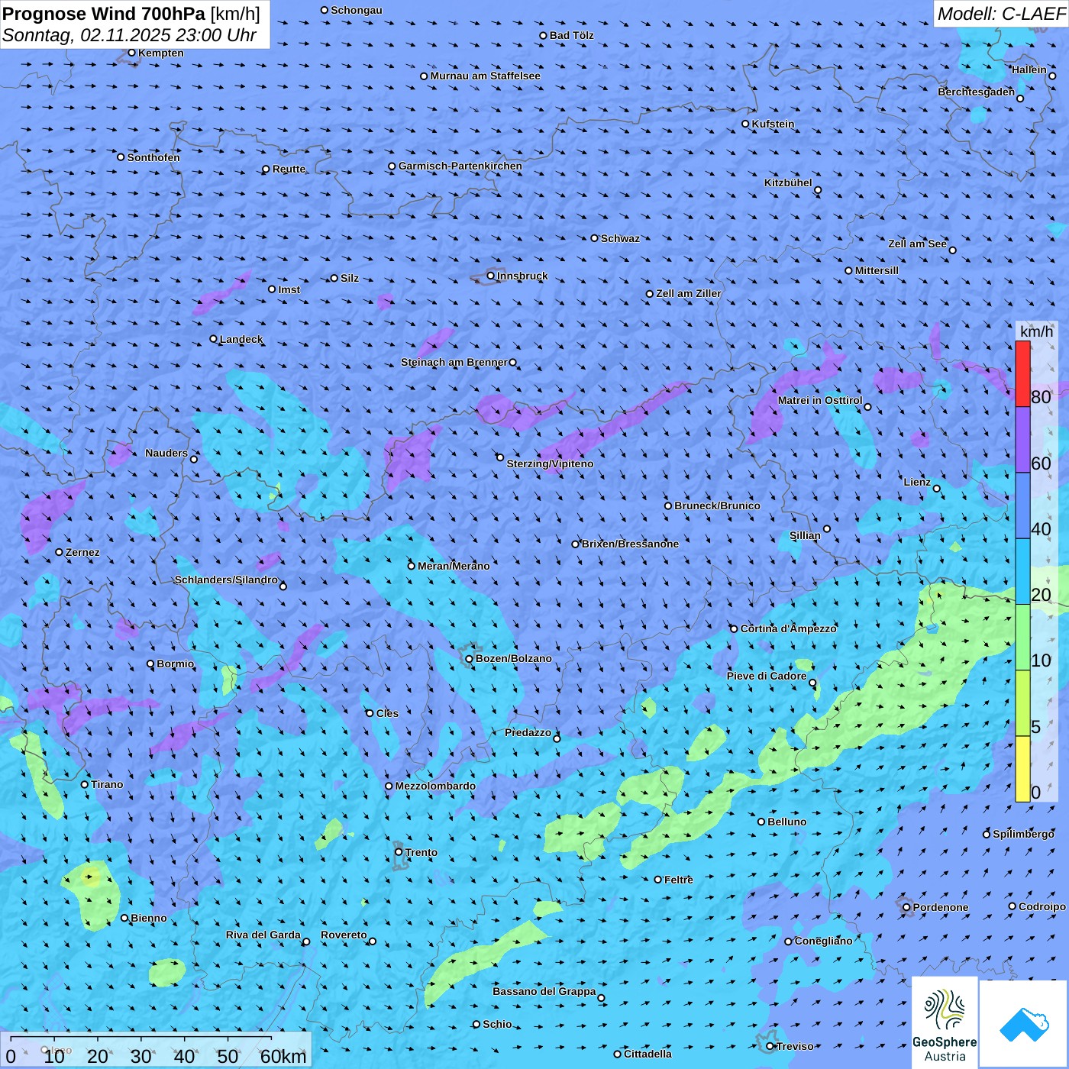The width and height of the screenshot is (1069, 1069).
Task: Click the green 10–20 legend swatch
Action: pyautogui.click(x=1022, y=638)
